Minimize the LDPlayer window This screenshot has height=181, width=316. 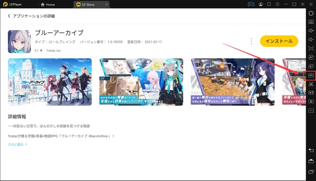(x=286, y=4)
